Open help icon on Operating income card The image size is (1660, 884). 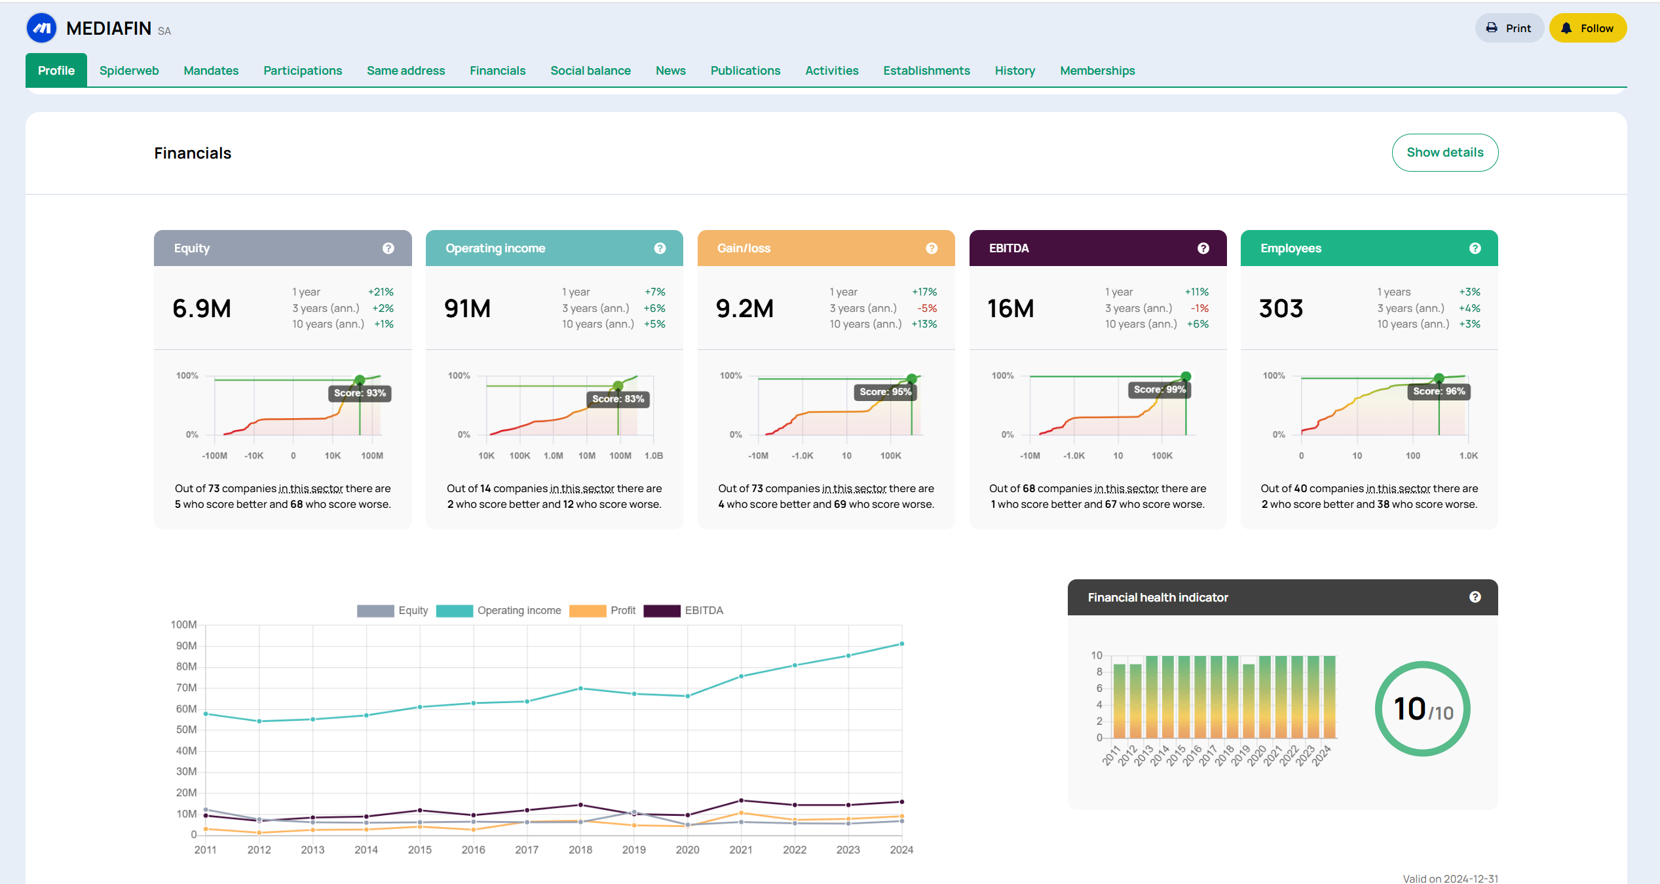coord(660,248)
